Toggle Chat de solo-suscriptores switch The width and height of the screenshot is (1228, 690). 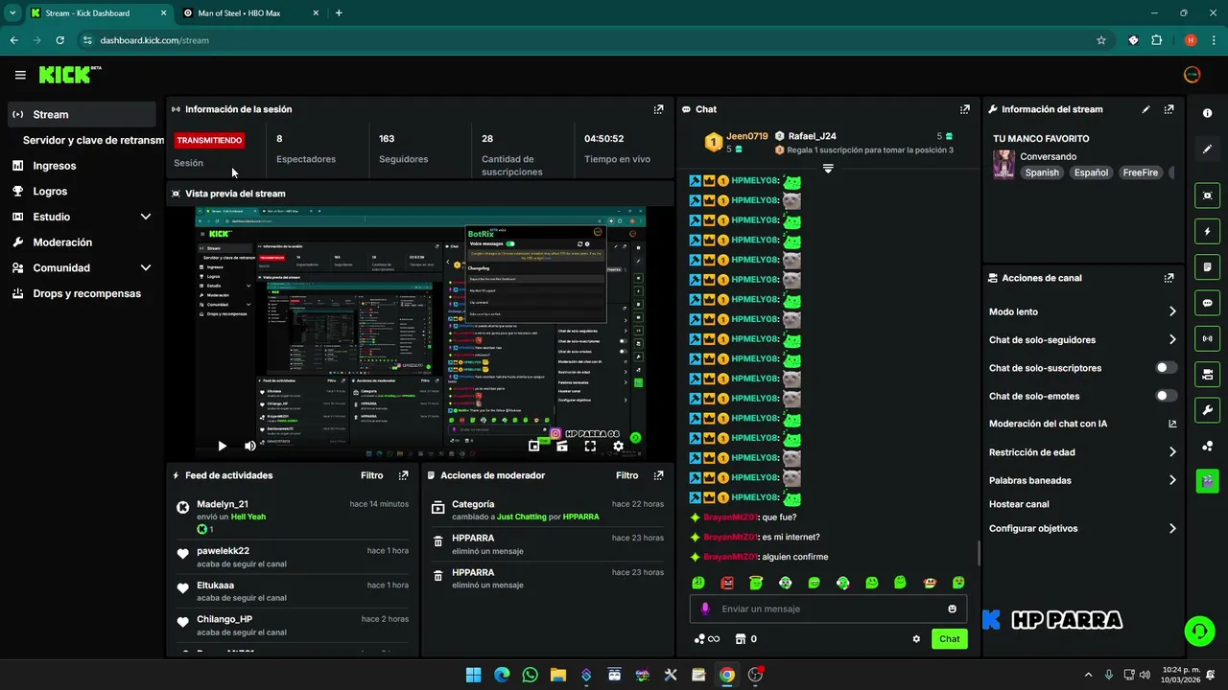click(x=1167, y=368)
